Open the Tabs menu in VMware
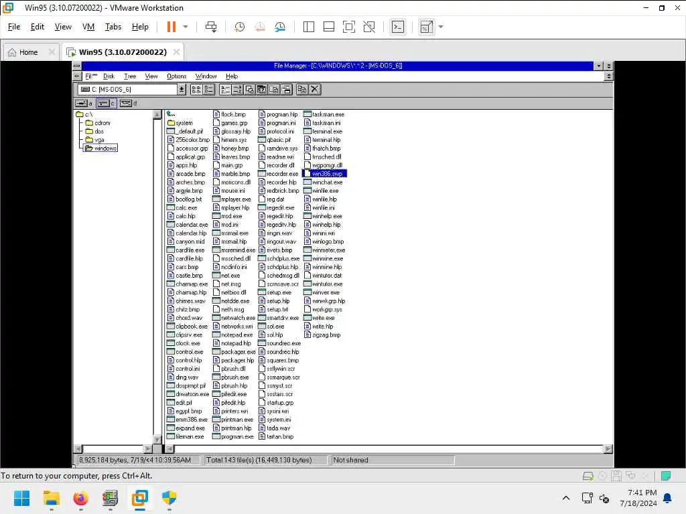This screenshot has height=514, width=686. click(x=113, y=27)
